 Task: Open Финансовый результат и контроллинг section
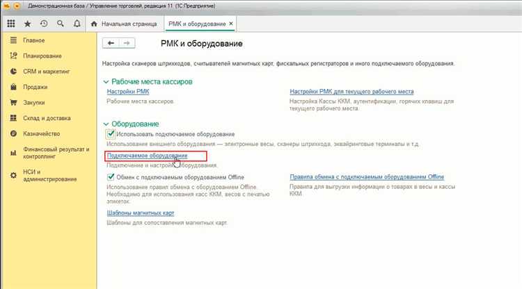click(56, 153)
